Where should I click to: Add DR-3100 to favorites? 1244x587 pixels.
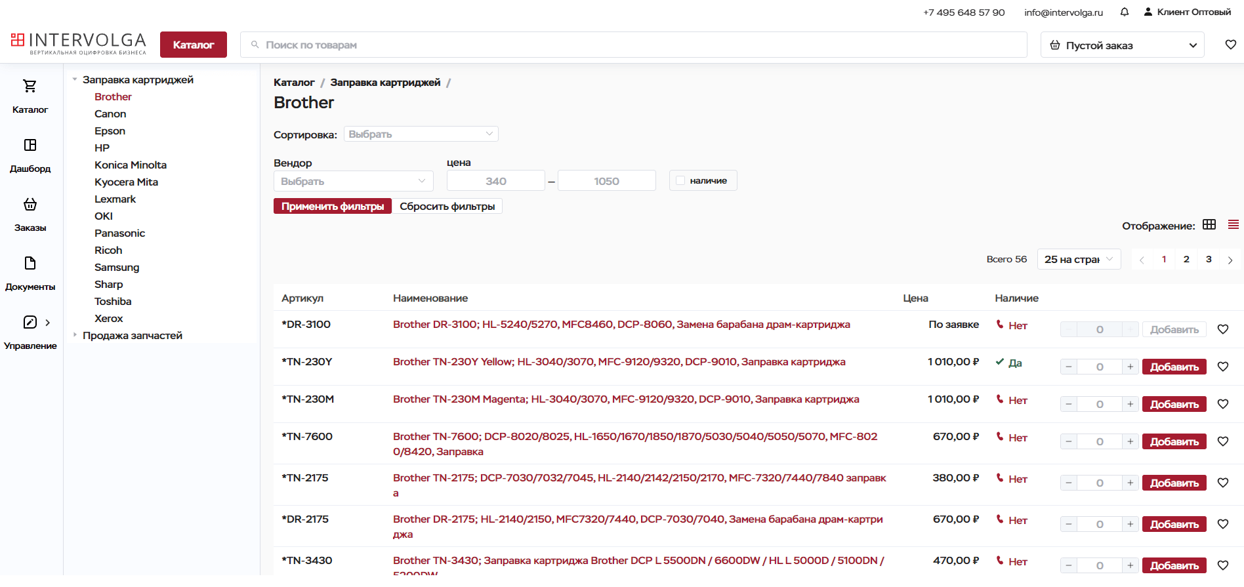click(x=1223, y=329)
